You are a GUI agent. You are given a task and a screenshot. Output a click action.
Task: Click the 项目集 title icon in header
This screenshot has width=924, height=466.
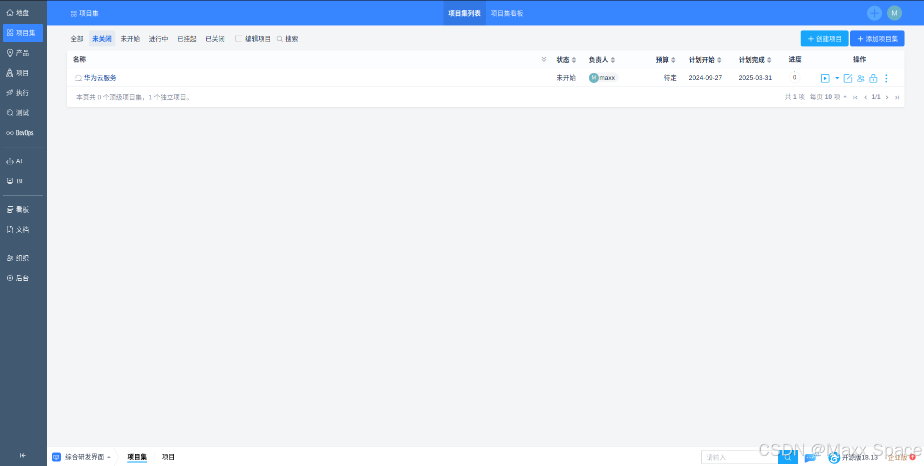click(x=74, y=13)
